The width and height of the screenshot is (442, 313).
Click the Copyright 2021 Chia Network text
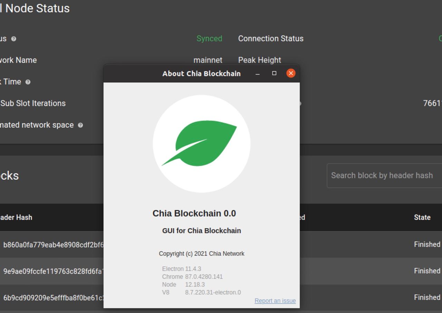202,254
